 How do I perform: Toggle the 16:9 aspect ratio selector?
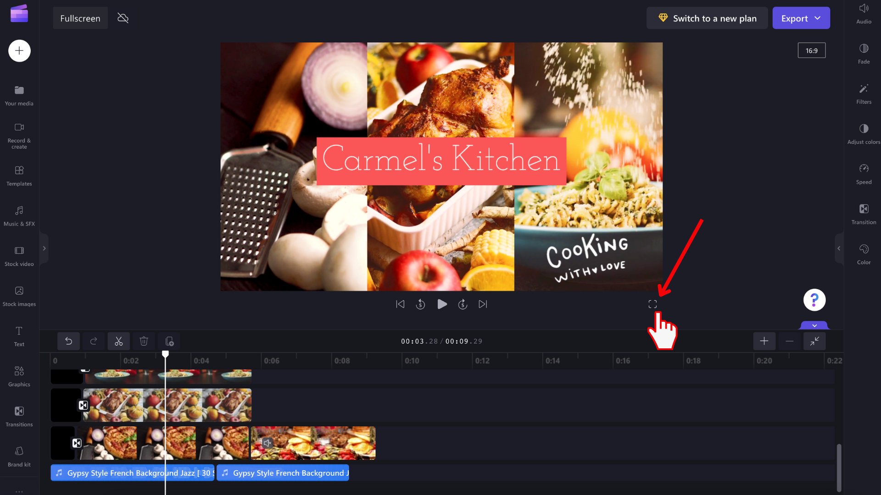(811, 50)
